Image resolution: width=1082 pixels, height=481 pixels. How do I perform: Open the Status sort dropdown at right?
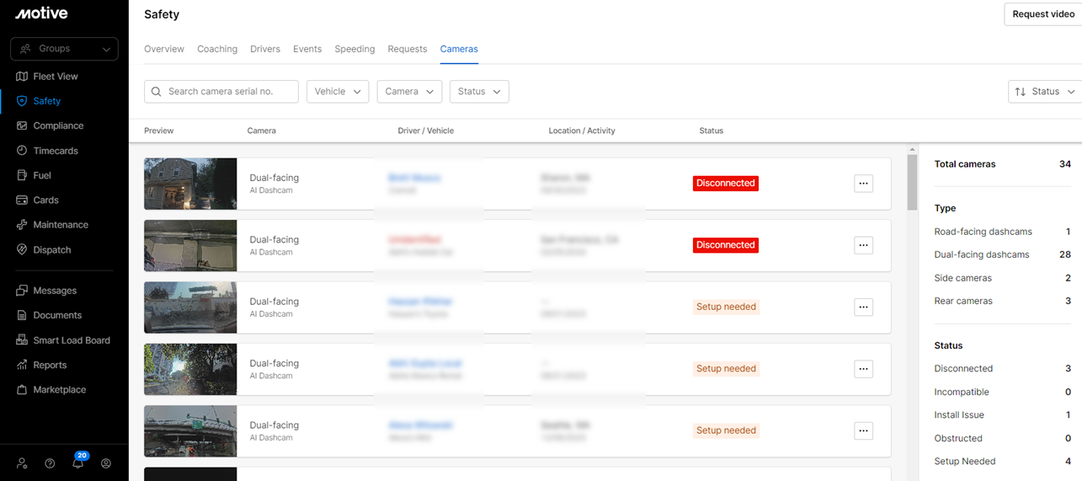[x=1045, y=92]
